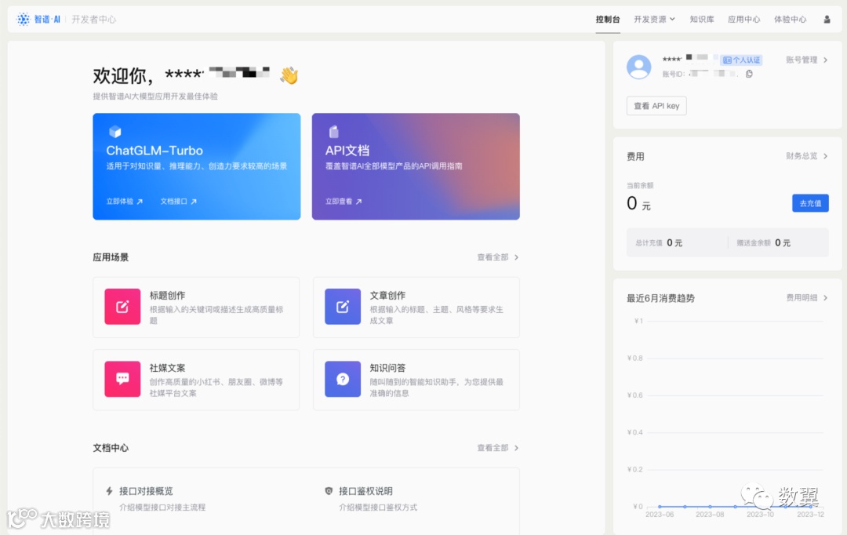Viewport: 847px width, 535px height.
Task: Click the 2023-06 data point on chart
Action: 660,506
